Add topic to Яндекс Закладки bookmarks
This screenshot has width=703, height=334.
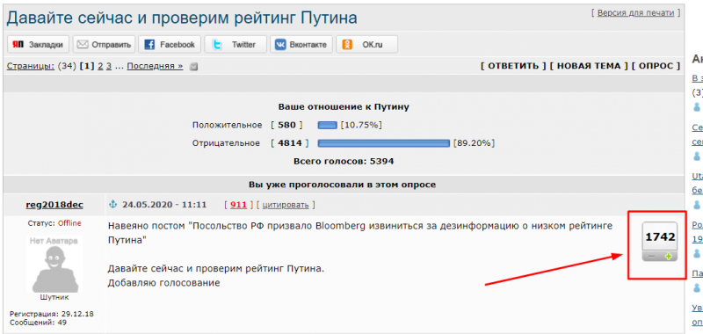pos(38,44)
